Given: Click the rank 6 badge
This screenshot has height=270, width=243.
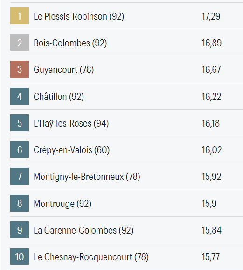Looking at the screenshot, I should click(x=20, y=149).
